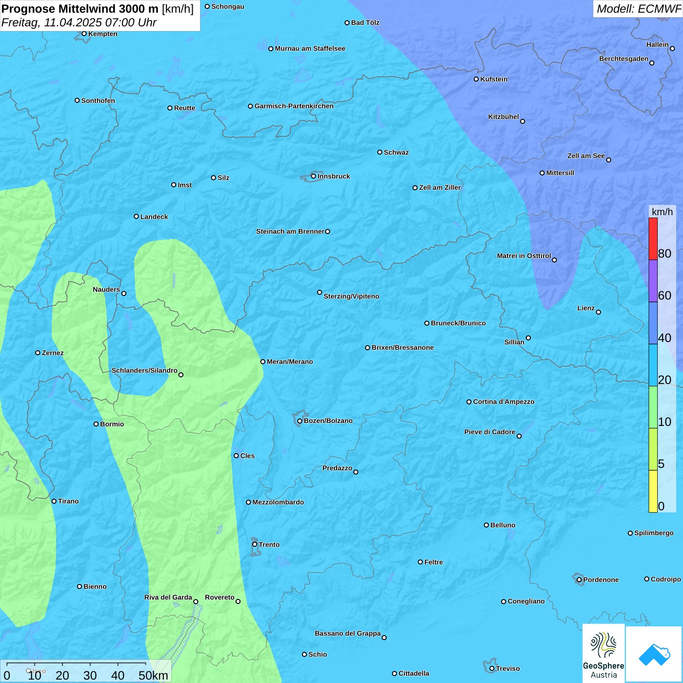Click the Zernez location dot
This screenshot has width=683, height=683.
pos(38,353)
